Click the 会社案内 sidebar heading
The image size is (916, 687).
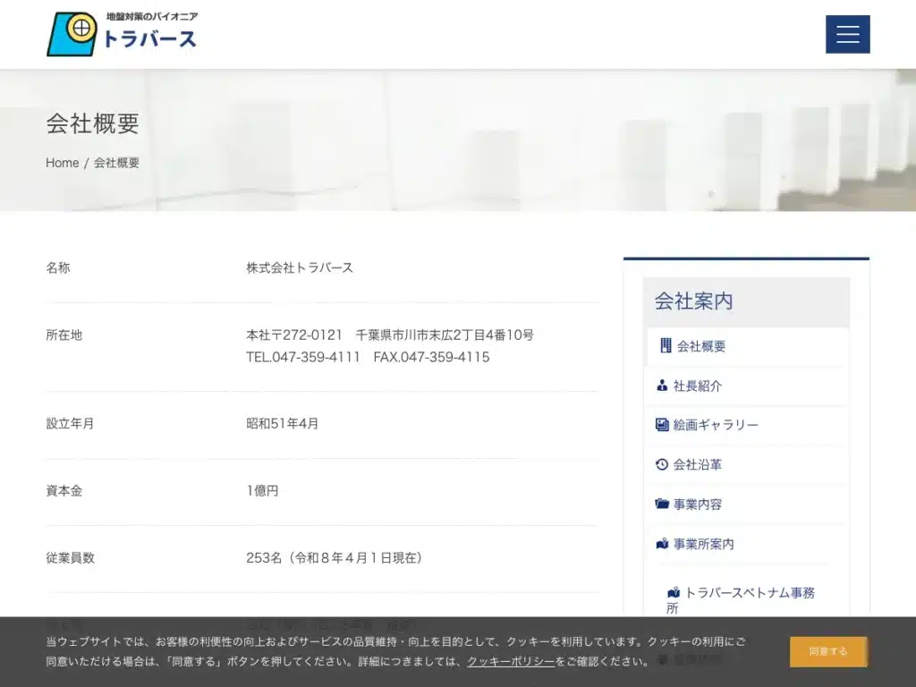tap(693, 301)
